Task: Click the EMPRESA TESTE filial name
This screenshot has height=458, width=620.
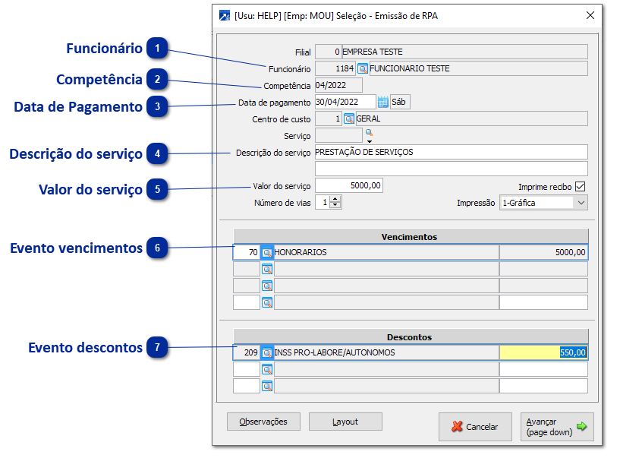Action: [373, 52]
